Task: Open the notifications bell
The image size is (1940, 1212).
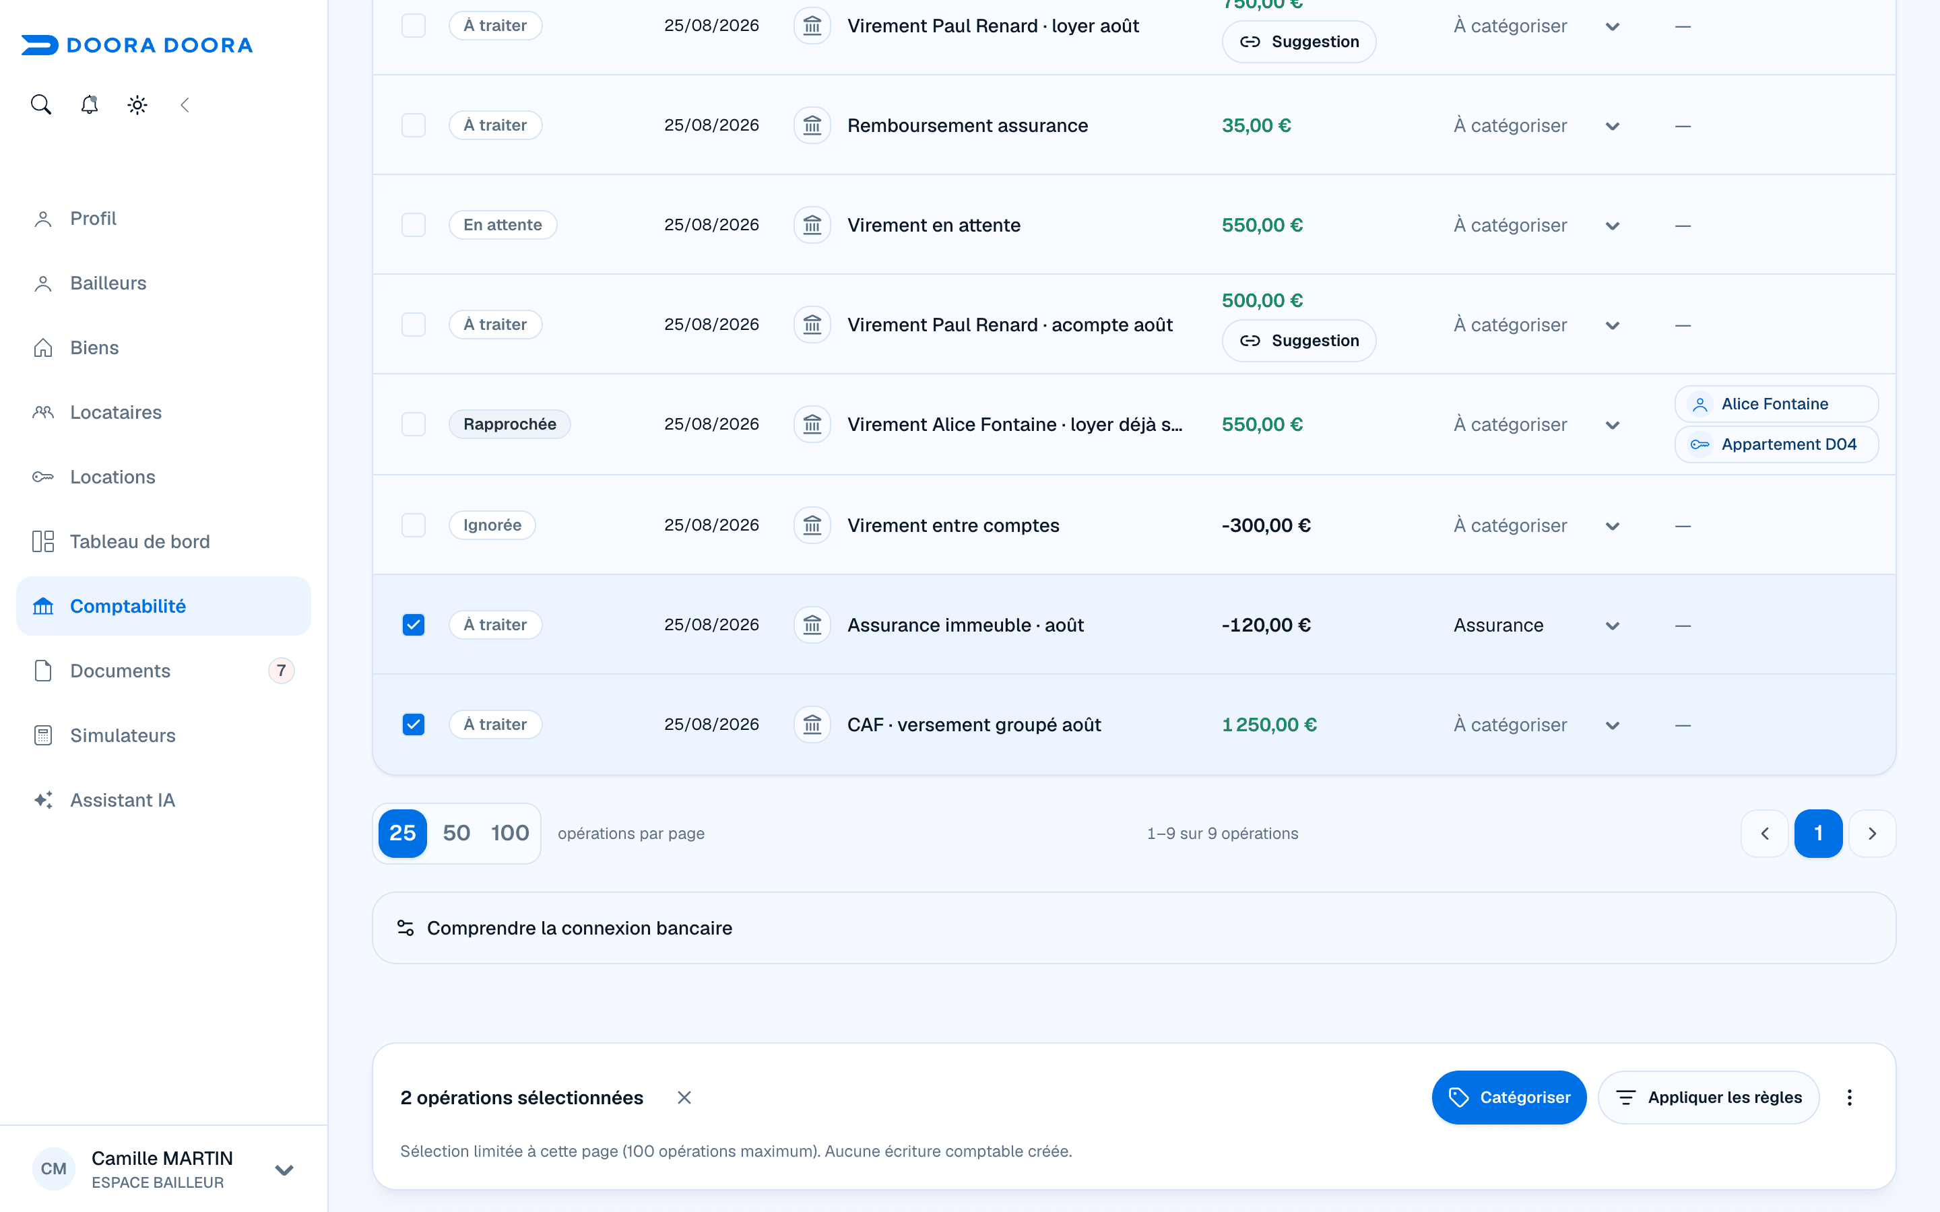Action: 89,104
